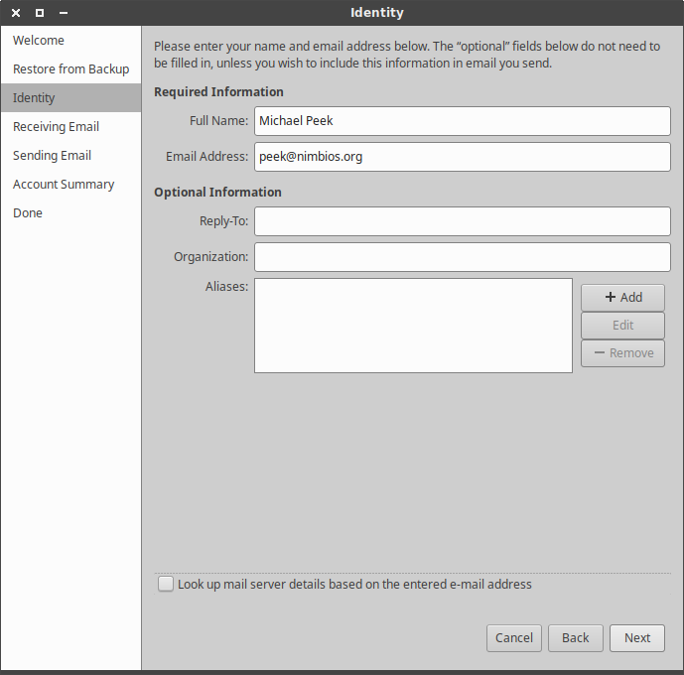Select the Done step
This screenshot has width=684, height=675.
(x=28, y=213)
